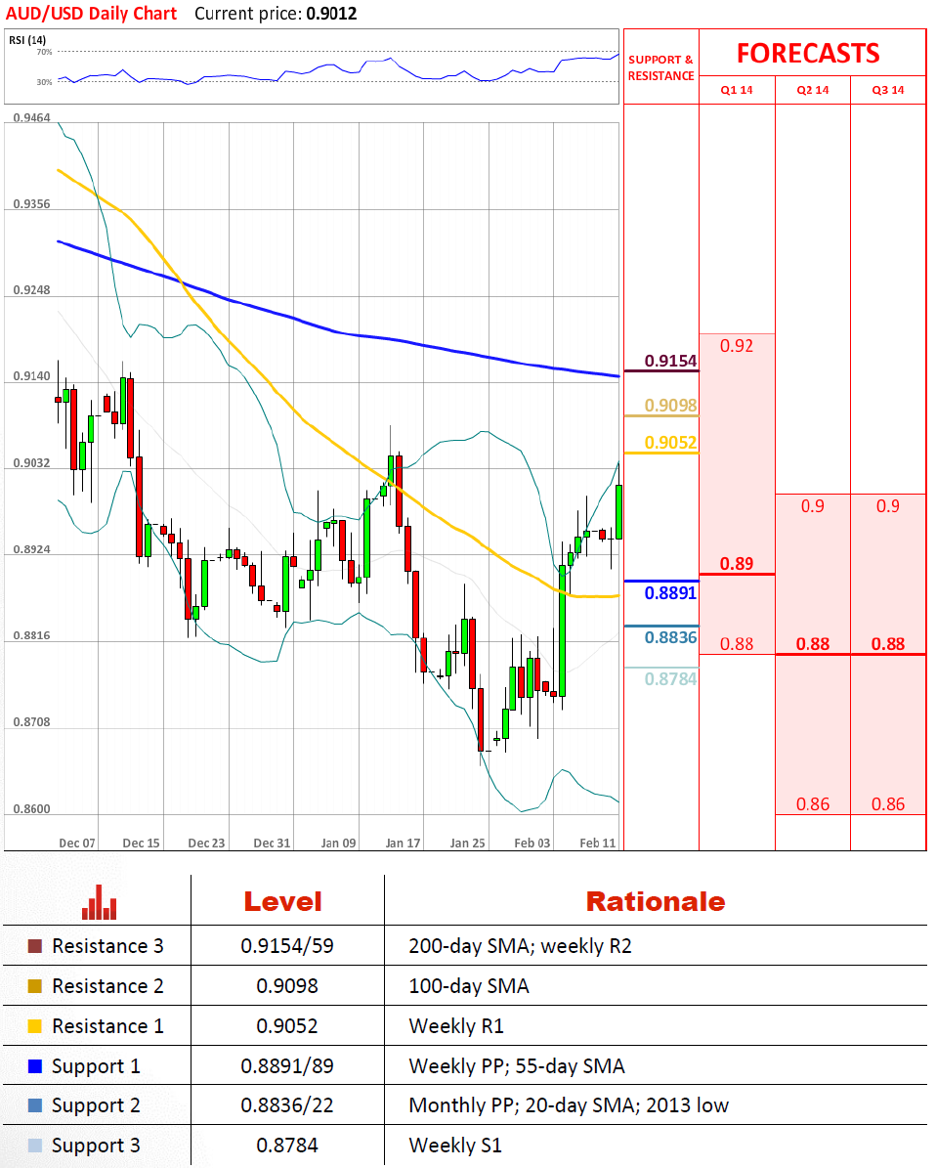Select the Support 3 row label

pyautogui.click(x=96, y=1146)
